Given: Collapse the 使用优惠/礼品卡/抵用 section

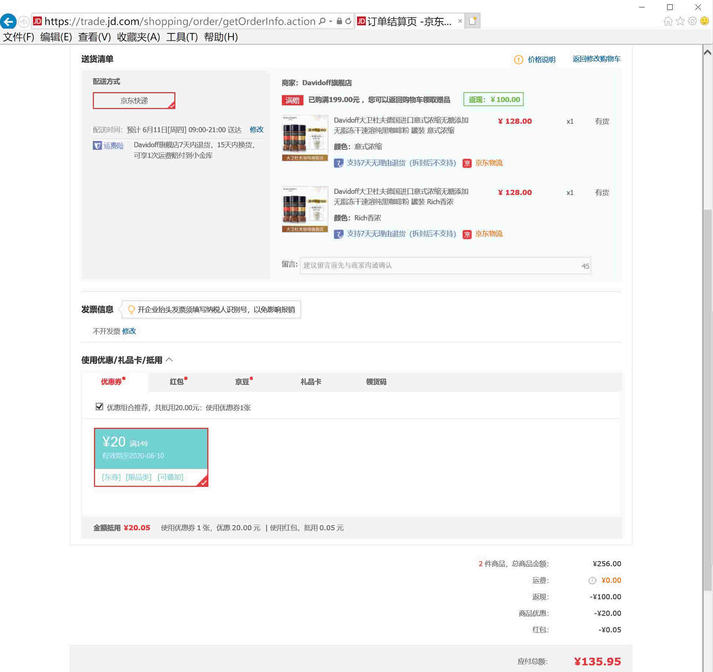Looking at the screenshot, I should (x=170, y=360).
